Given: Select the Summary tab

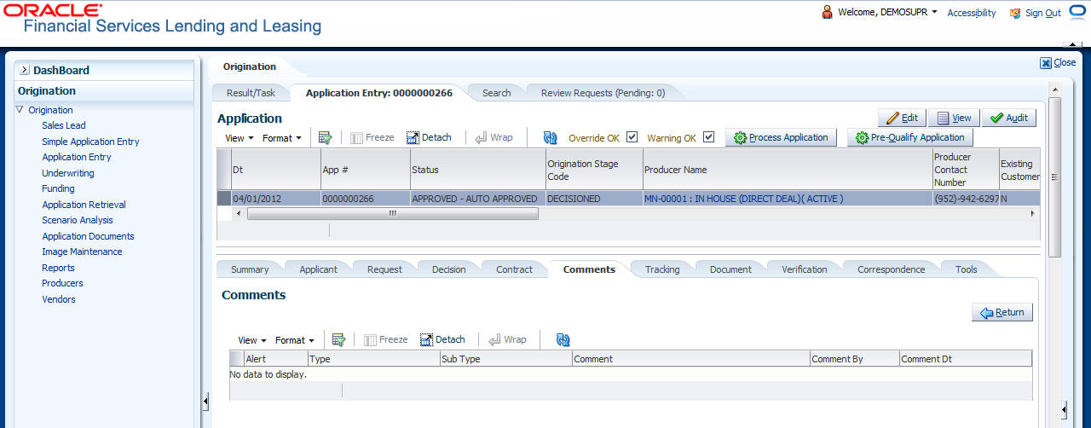Looking at the screenshot, I should pyautogui.click(x=250, y=269).
